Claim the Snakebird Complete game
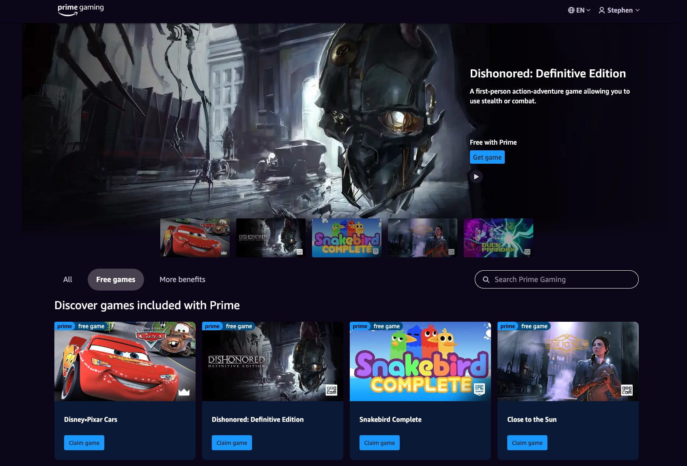Viewport: 687px width, 466px height. [x=379, y=443]
